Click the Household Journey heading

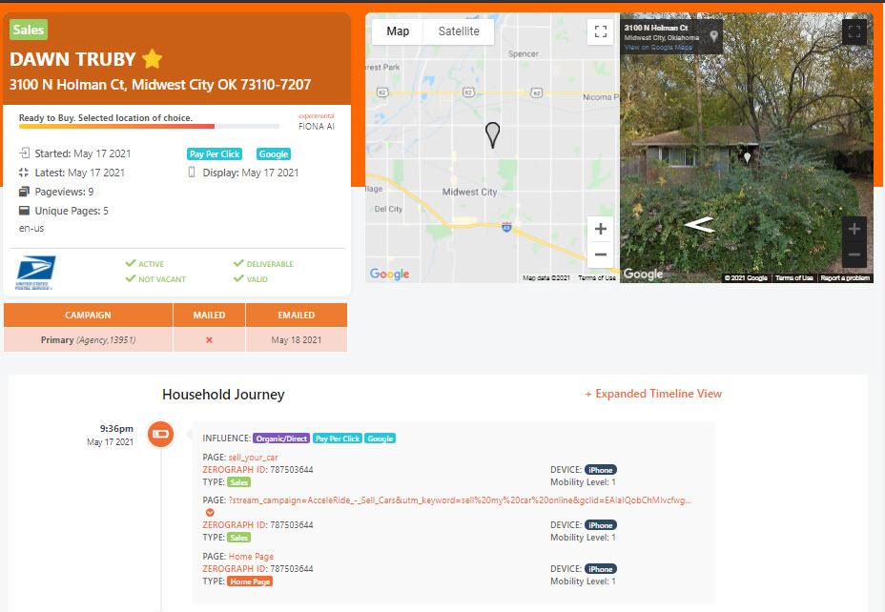click(x=223, y=395)
